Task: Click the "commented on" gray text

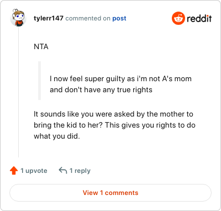Action: coord(88,18)
